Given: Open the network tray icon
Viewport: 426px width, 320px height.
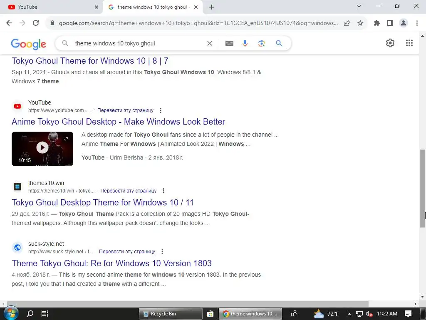Looking at the screenshot, I should click(x=359, y=314).
